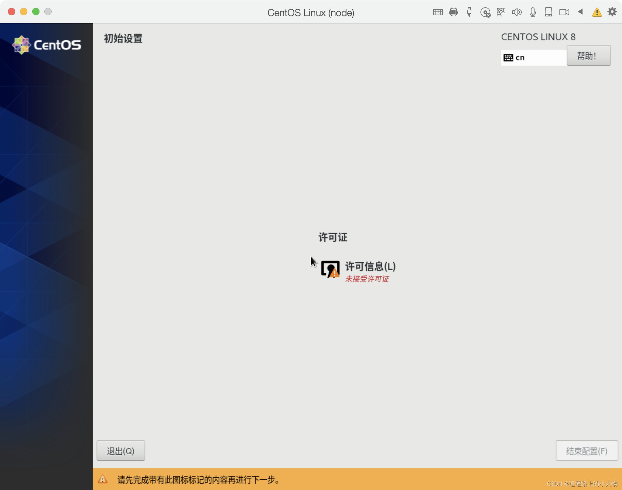
Task: Open 许可信息(L) license item
Action: [x=370, y=267]
